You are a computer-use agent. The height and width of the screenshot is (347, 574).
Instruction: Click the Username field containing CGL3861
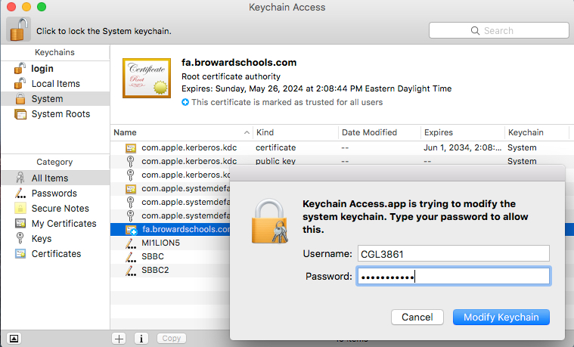pyautogui.click(x=454, y=254)
